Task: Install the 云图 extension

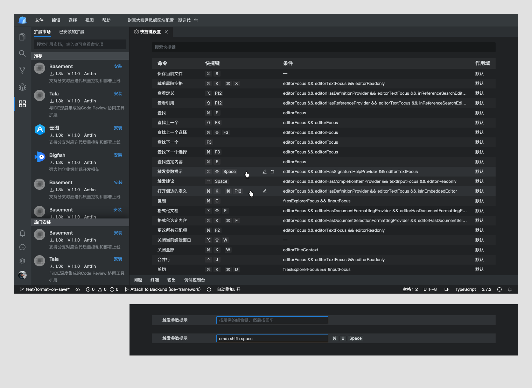Action: click(118, 128)
